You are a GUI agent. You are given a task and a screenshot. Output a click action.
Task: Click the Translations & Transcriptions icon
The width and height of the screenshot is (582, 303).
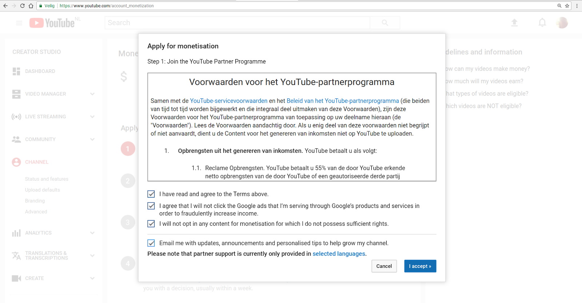[x=16, y=255]
